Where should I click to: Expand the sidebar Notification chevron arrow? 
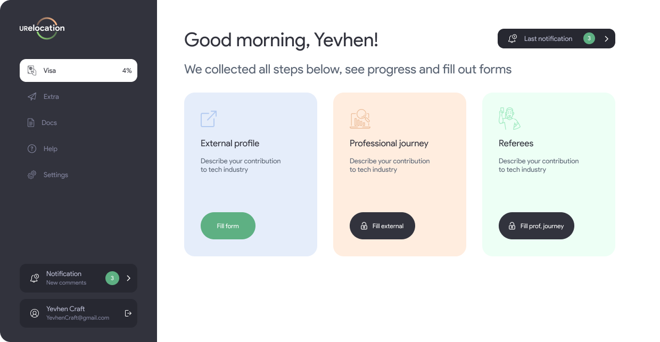128,278
